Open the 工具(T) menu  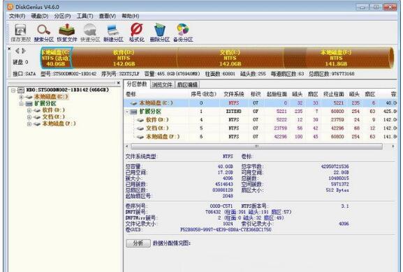(x=85, y=16)
